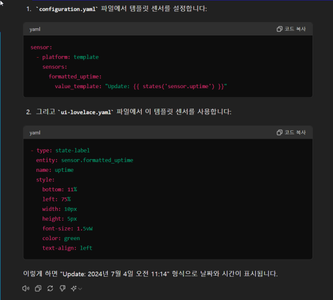The height and width of the screenshot is (300, 333).
Task: Copy code of the ui-lovelace.yaml block
Action: (x=291, y=133)
